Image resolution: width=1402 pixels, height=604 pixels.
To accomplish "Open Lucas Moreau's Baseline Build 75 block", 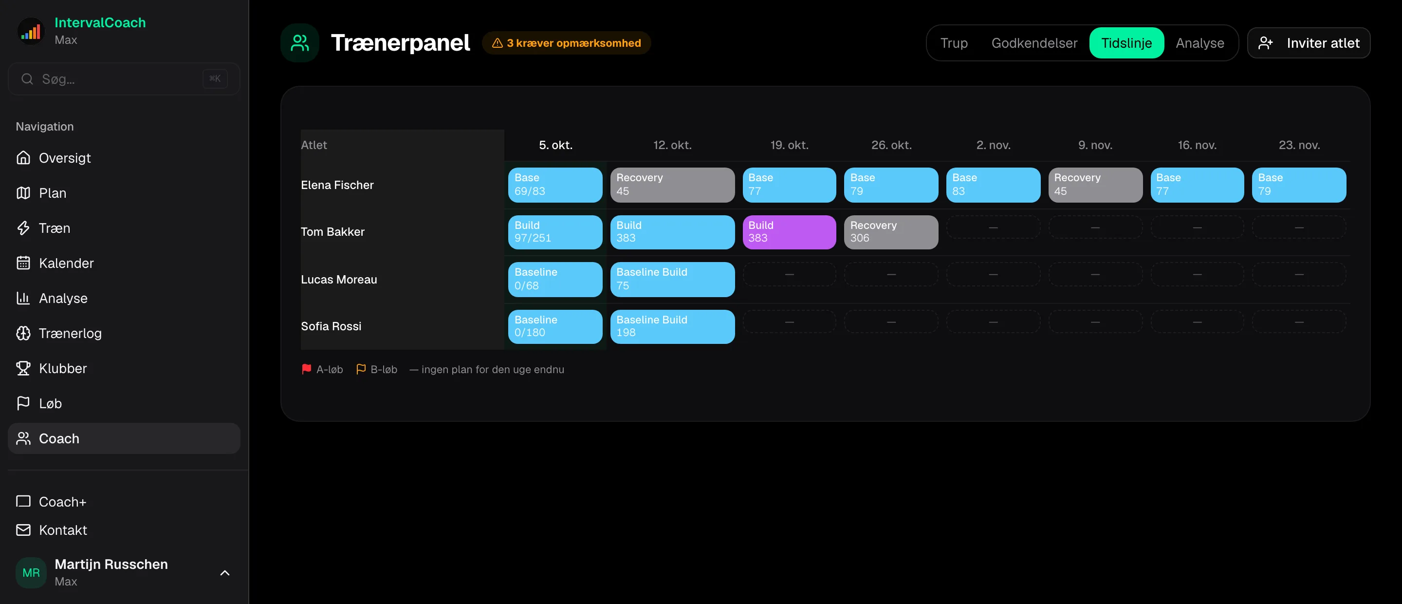I will pyautogui.click(x=672, y=280).
